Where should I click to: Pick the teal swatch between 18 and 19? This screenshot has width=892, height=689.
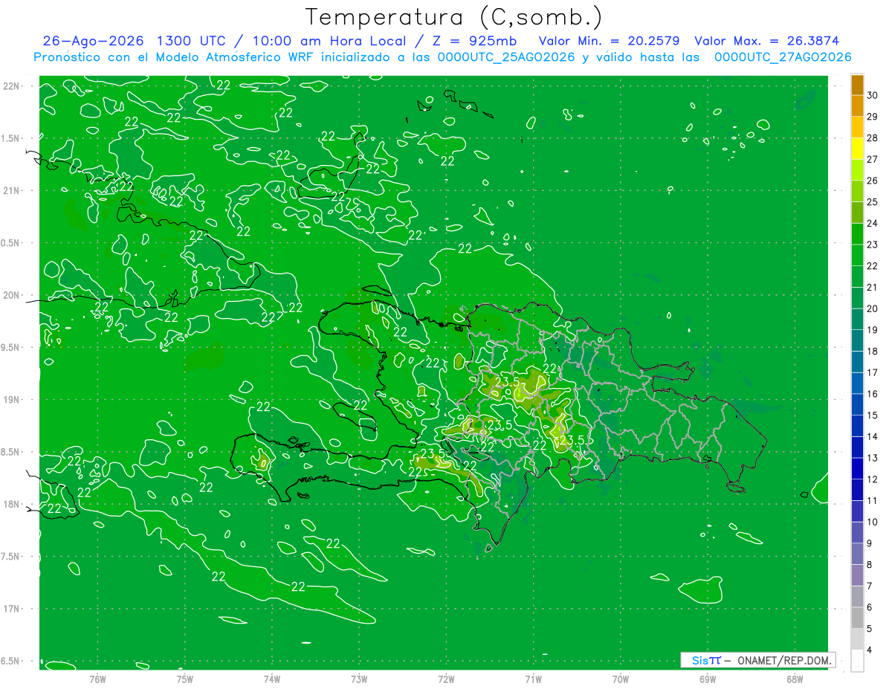[857, 341]
